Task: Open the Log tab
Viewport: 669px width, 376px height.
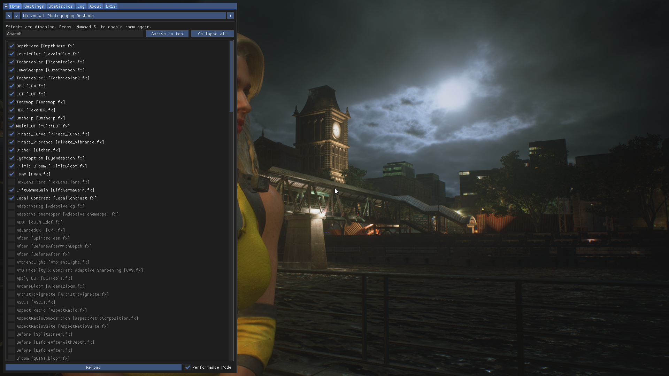Action: coord(81,6)
